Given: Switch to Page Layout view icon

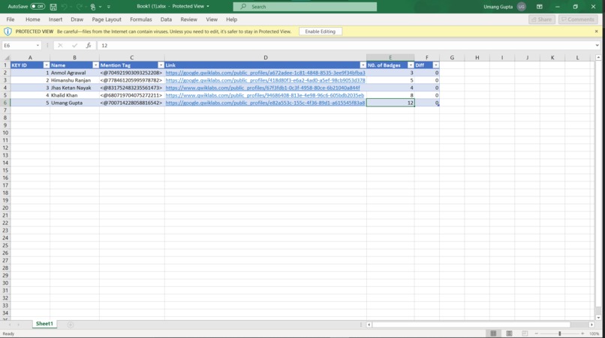Looking at the screenshot, I should (x=509, y=334).
